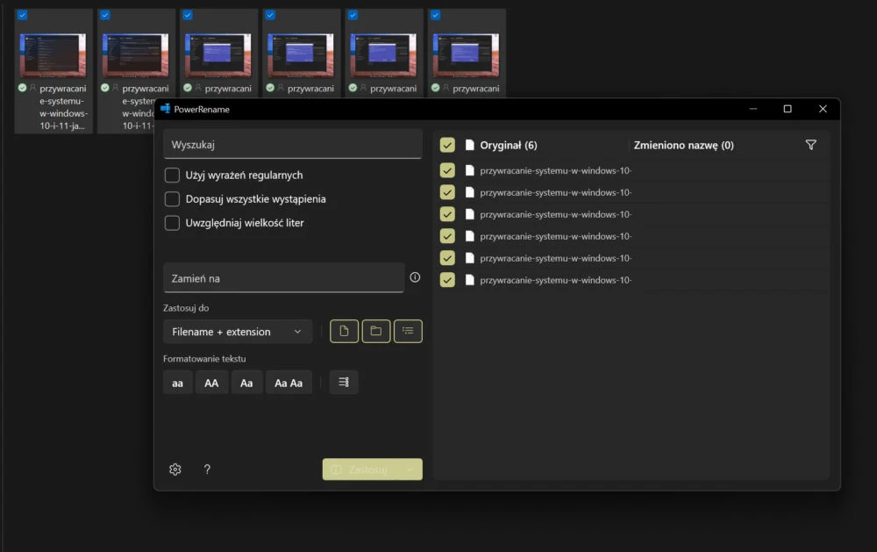Minimize the PowerRename window
The image size is (877, 552).
click(752, 109)
